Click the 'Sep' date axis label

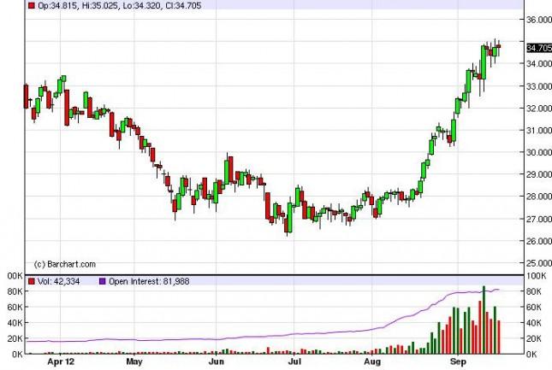[x=459, y=361]
